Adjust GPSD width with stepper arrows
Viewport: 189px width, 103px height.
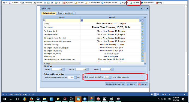76,78
